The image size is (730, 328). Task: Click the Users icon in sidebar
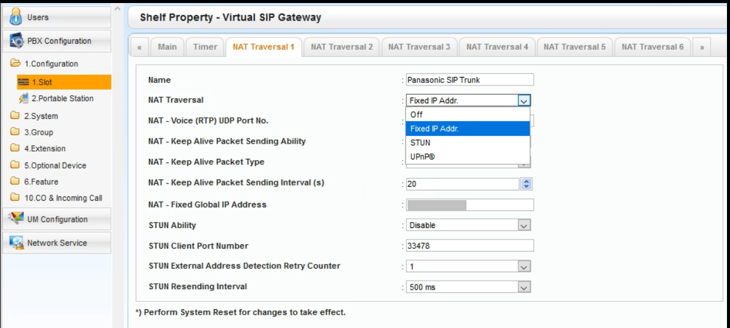point(16,17)
